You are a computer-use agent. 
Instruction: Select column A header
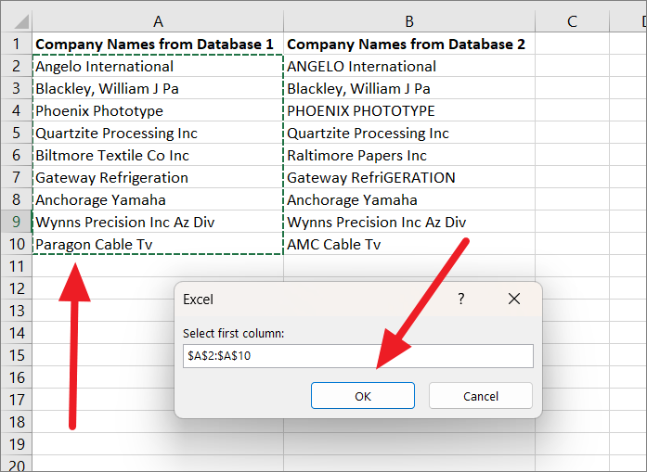158,21
